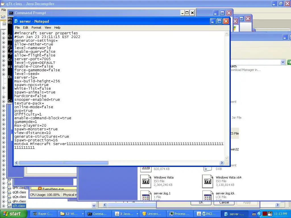291x218 pixels.
Task: Open the Notepad View menu
Action: (x=48, y=28)
